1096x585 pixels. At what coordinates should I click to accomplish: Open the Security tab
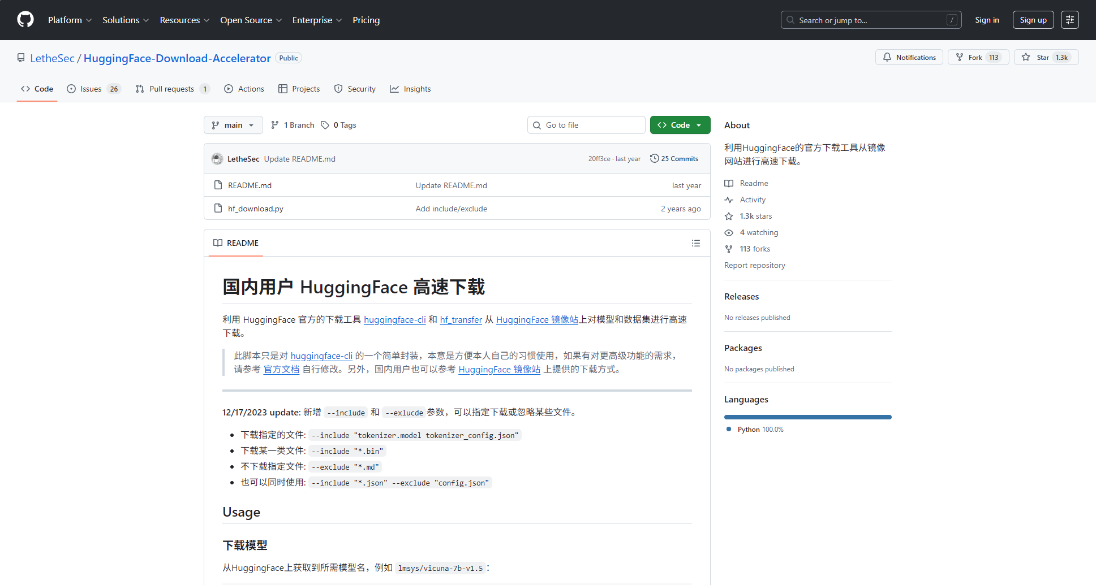point(355,89)
